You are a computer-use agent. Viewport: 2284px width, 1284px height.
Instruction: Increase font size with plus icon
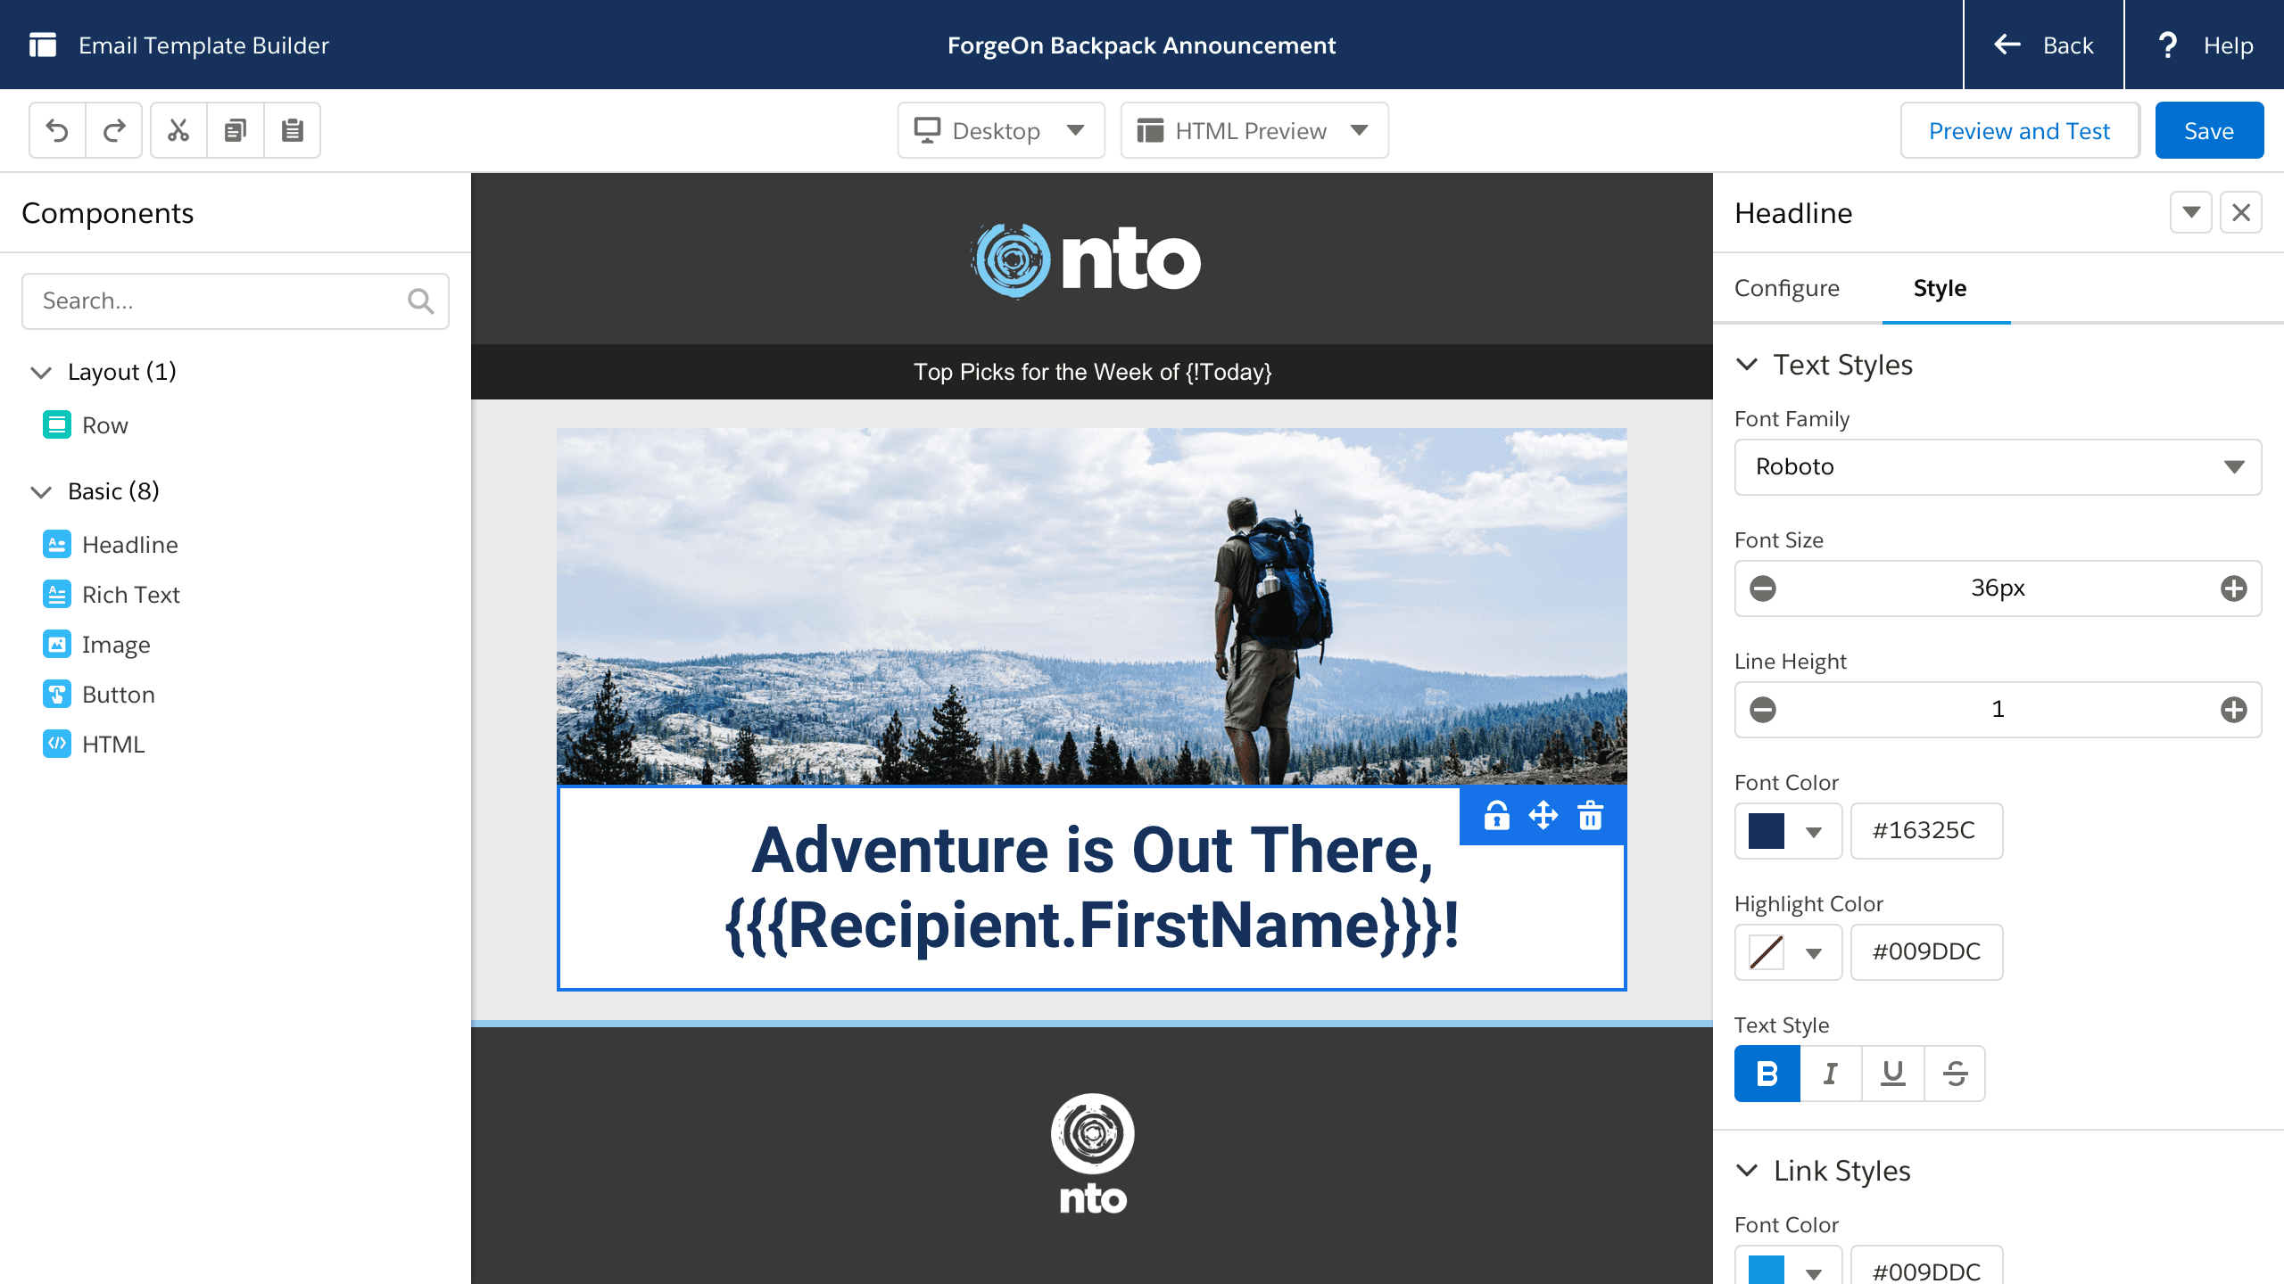coord(2233,588)
